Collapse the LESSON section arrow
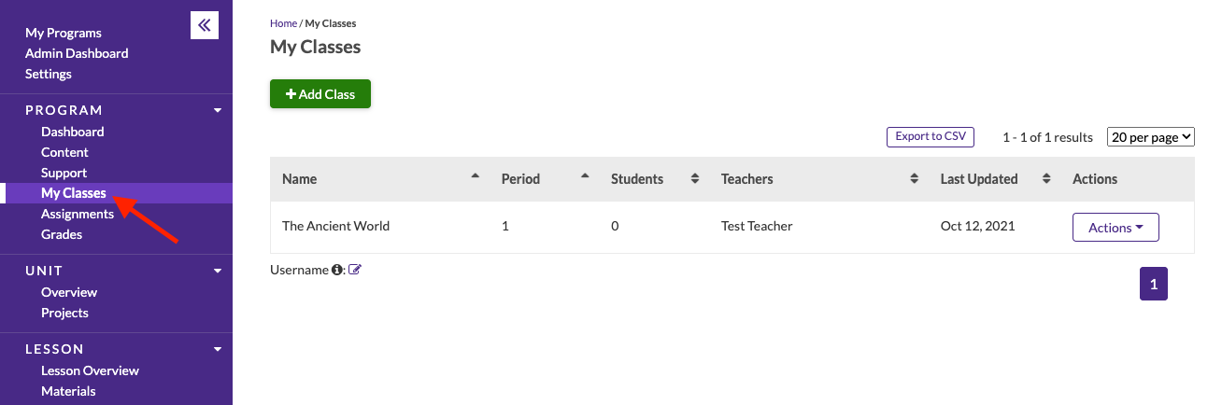 tap(218, 349)
